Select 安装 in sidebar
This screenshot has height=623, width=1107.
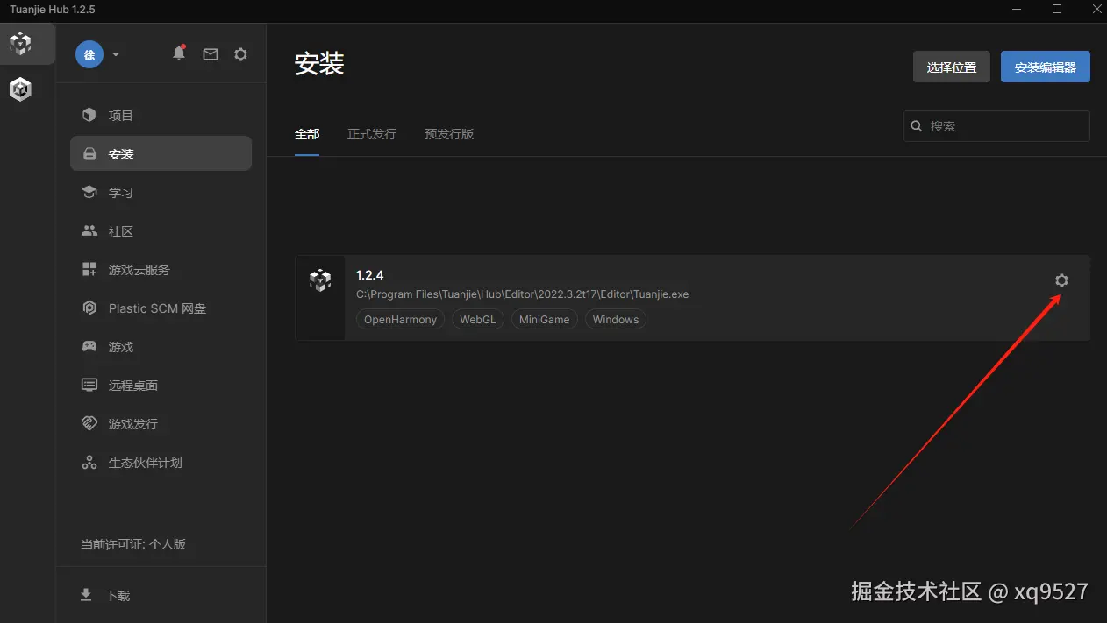click(161, 153)
